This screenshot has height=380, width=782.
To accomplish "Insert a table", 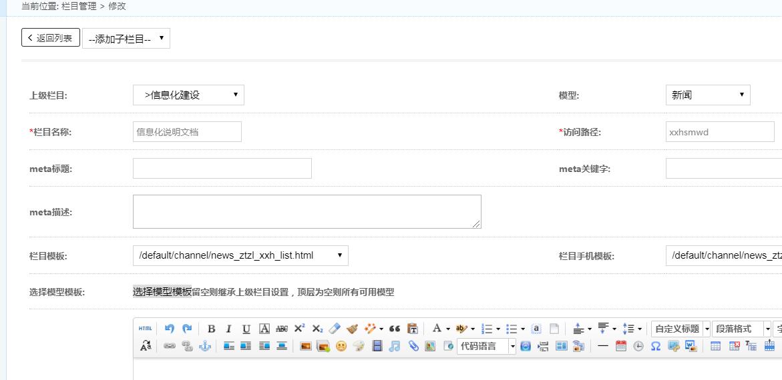I will click(x=716, y=345).
